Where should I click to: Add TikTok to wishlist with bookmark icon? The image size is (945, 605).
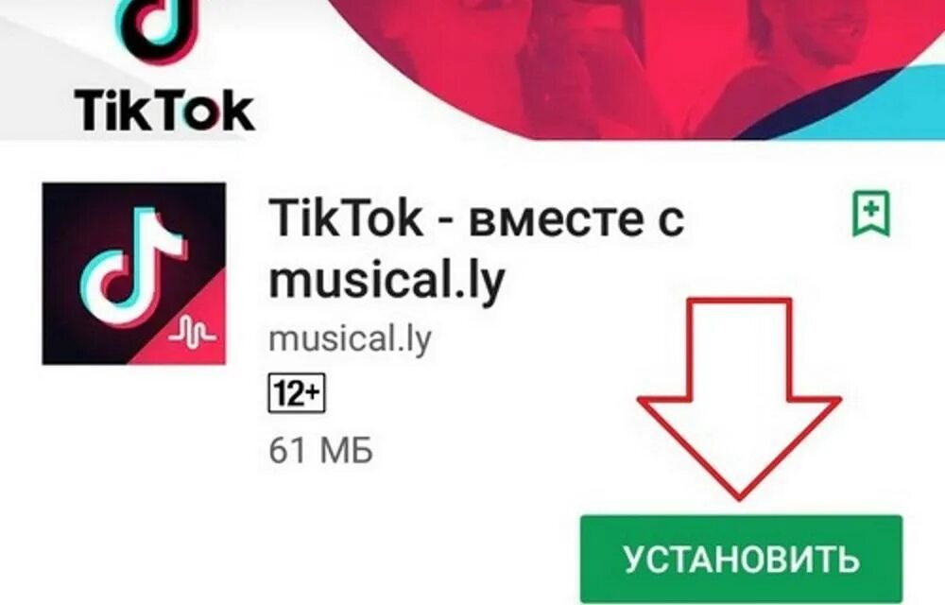coord(871,214)
